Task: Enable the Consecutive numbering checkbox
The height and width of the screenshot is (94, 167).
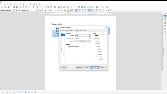Action: click(67, 46)
